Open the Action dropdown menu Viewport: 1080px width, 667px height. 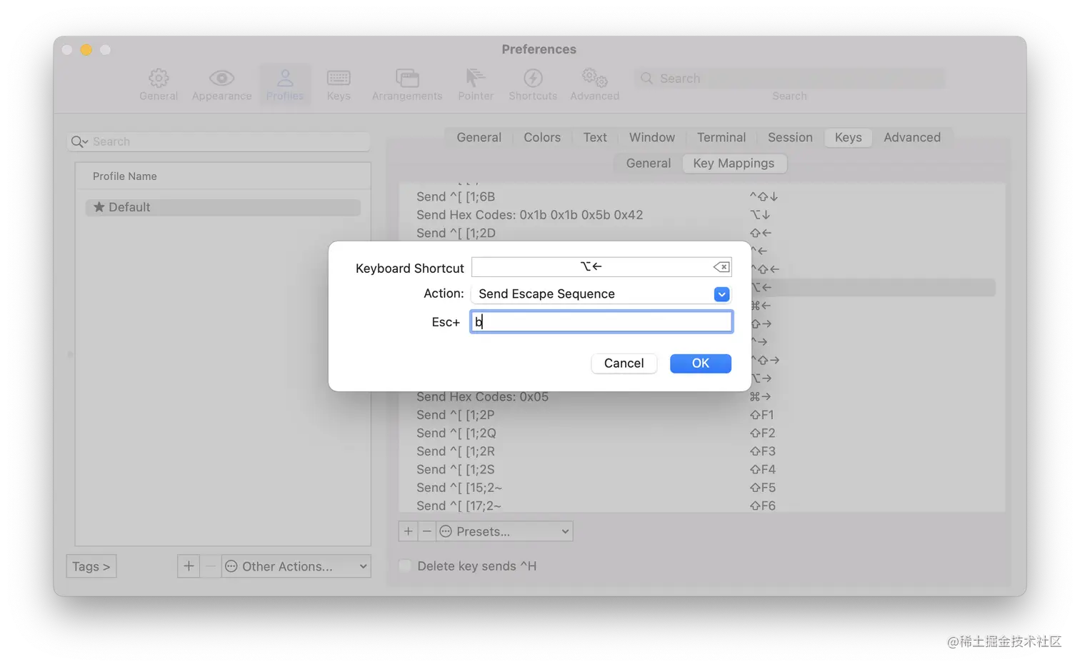point(601,294)
